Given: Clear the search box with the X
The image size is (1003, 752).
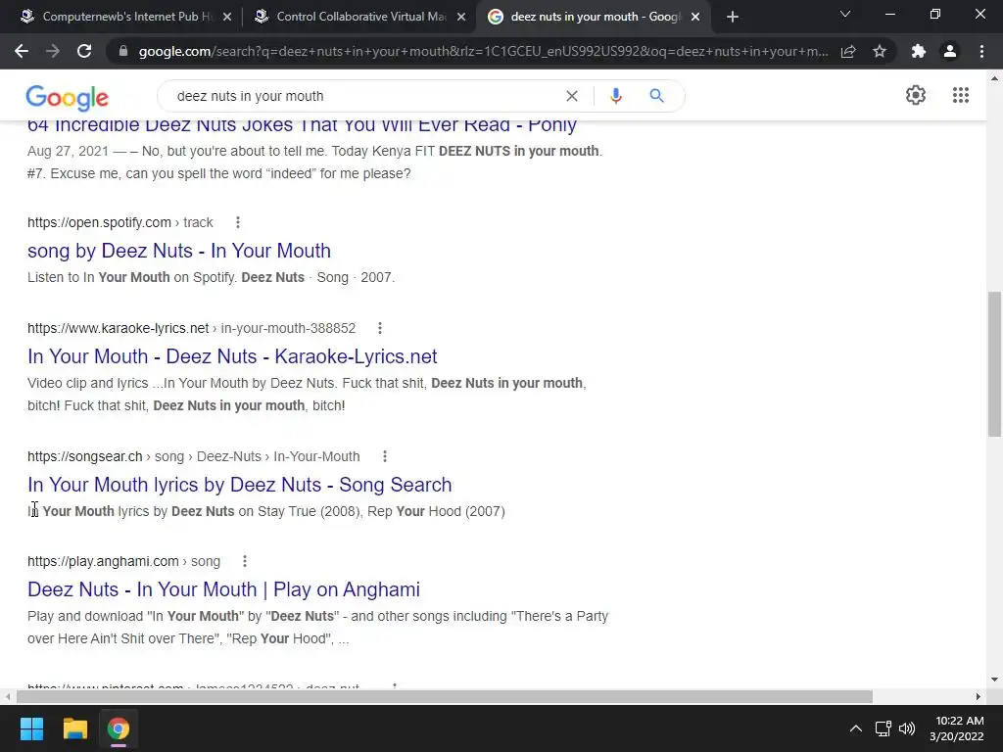Looking at the screenshot, I should click(572, 96).
